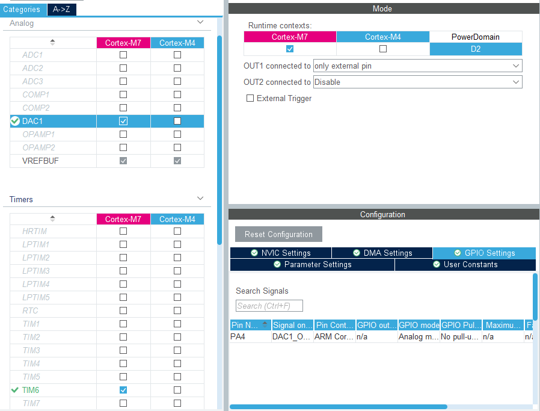
Task: Switch to the Categories tab
Action: point(23,9)
